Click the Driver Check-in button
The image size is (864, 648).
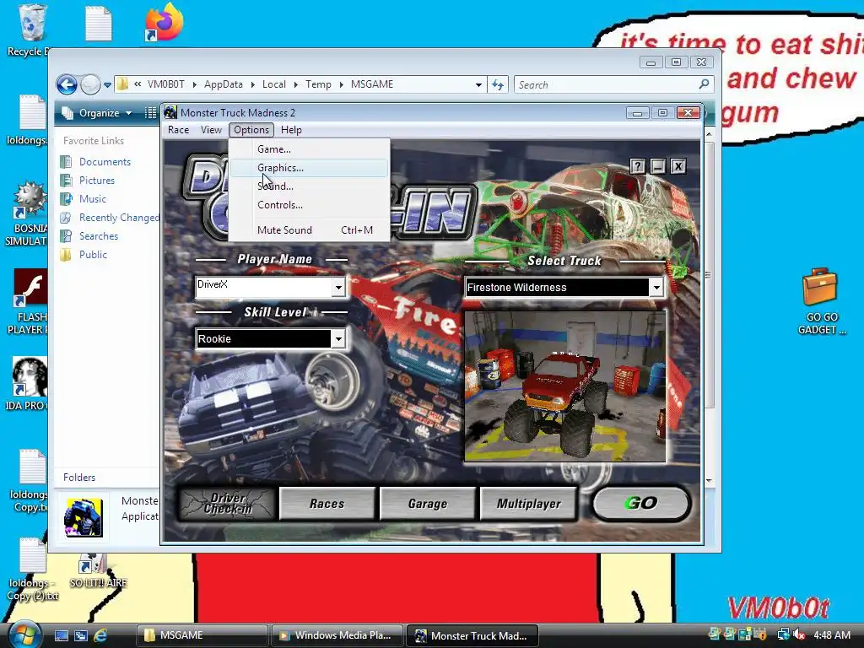click(228, 504)
